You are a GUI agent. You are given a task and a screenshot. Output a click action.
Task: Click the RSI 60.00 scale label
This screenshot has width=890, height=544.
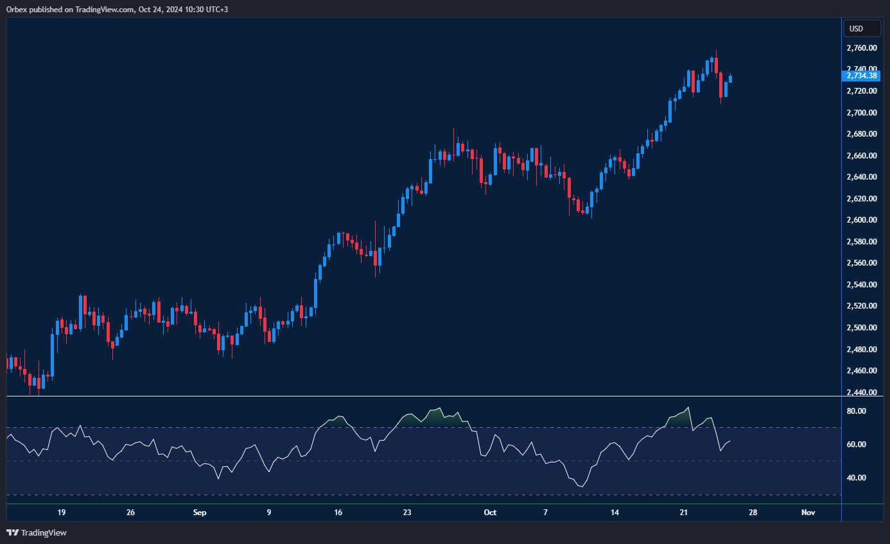coord(857,444)
